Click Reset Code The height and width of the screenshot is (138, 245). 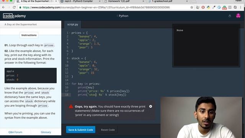[x=108, y=130]
